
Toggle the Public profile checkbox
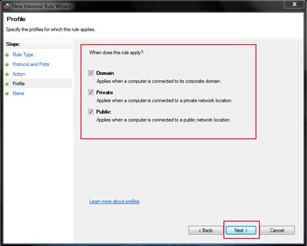click(x=91, y=111)
